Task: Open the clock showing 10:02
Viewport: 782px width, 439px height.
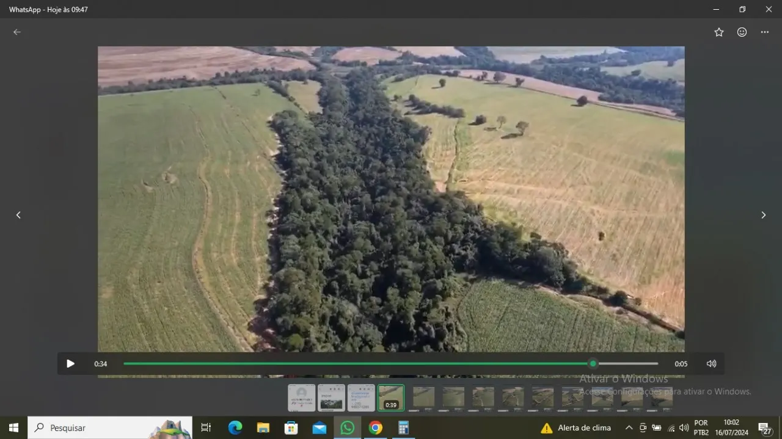Action: coord(732,428)
